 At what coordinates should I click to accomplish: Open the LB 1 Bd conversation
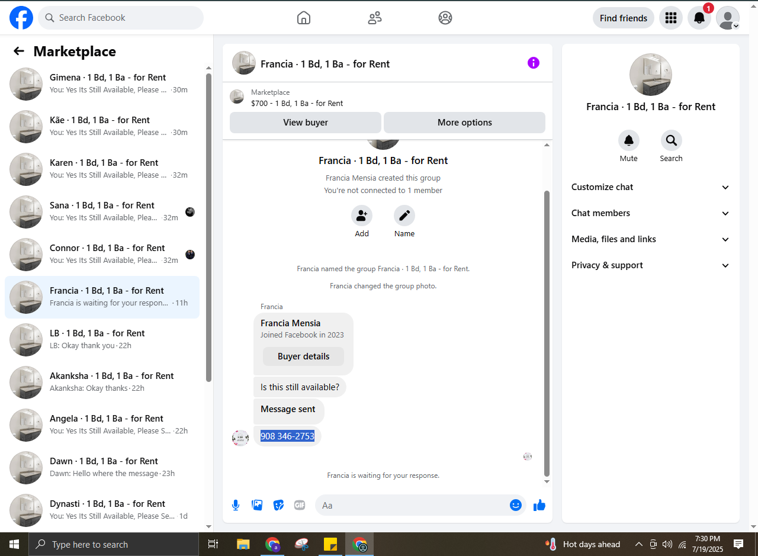pos(102,340)
